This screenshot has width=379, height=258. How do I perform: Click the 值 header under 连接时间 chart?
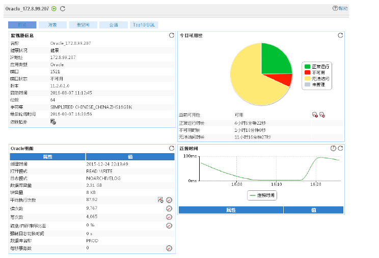(x=313, y=210)
